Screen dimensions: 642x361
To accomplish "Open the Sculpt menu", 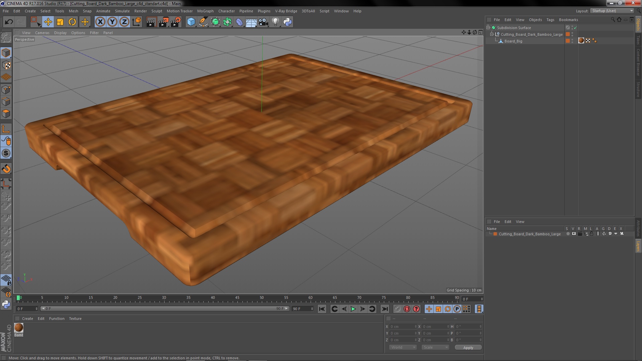I will (156, 11).
